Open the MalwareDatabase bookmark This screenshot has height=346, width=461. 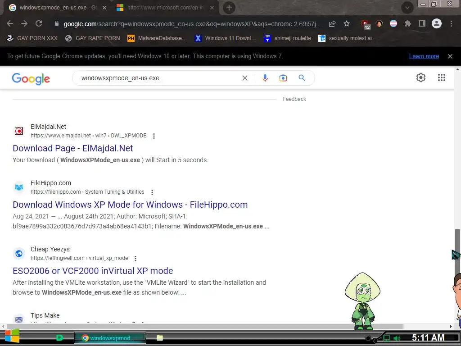coord(157,38)
